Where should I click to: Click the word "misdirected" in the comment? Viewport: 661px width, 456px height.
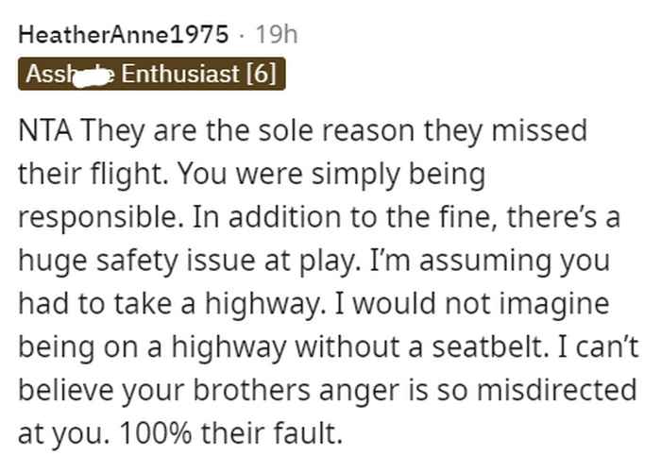tap(556, 390)
